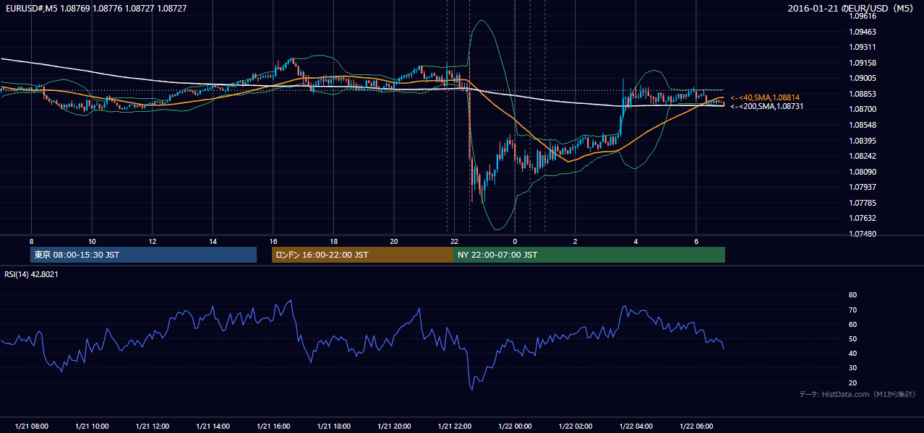The width and height of the screenshot is (924, 433).
Task: Click hour tick 18 under the price chart
Action: pos(333,241)
